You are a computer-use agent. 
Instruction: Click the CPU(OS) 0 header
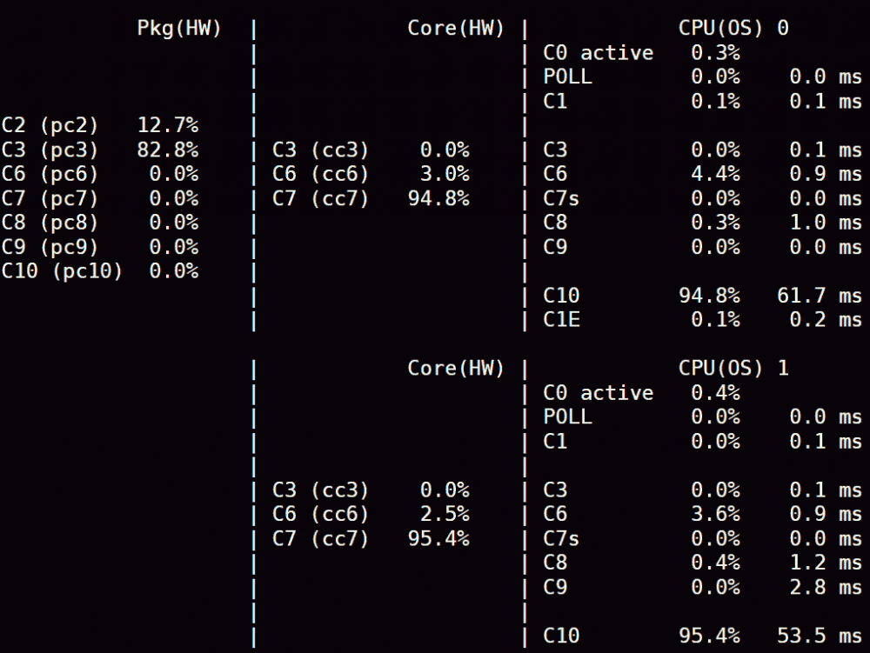coord(733,29)
